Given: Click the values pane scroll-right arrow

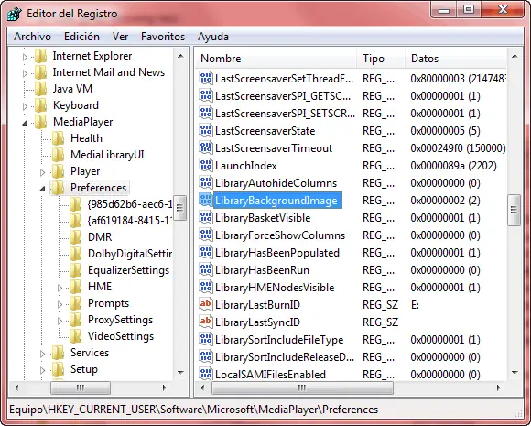Looking at the screenshot, I should point(498,388).
